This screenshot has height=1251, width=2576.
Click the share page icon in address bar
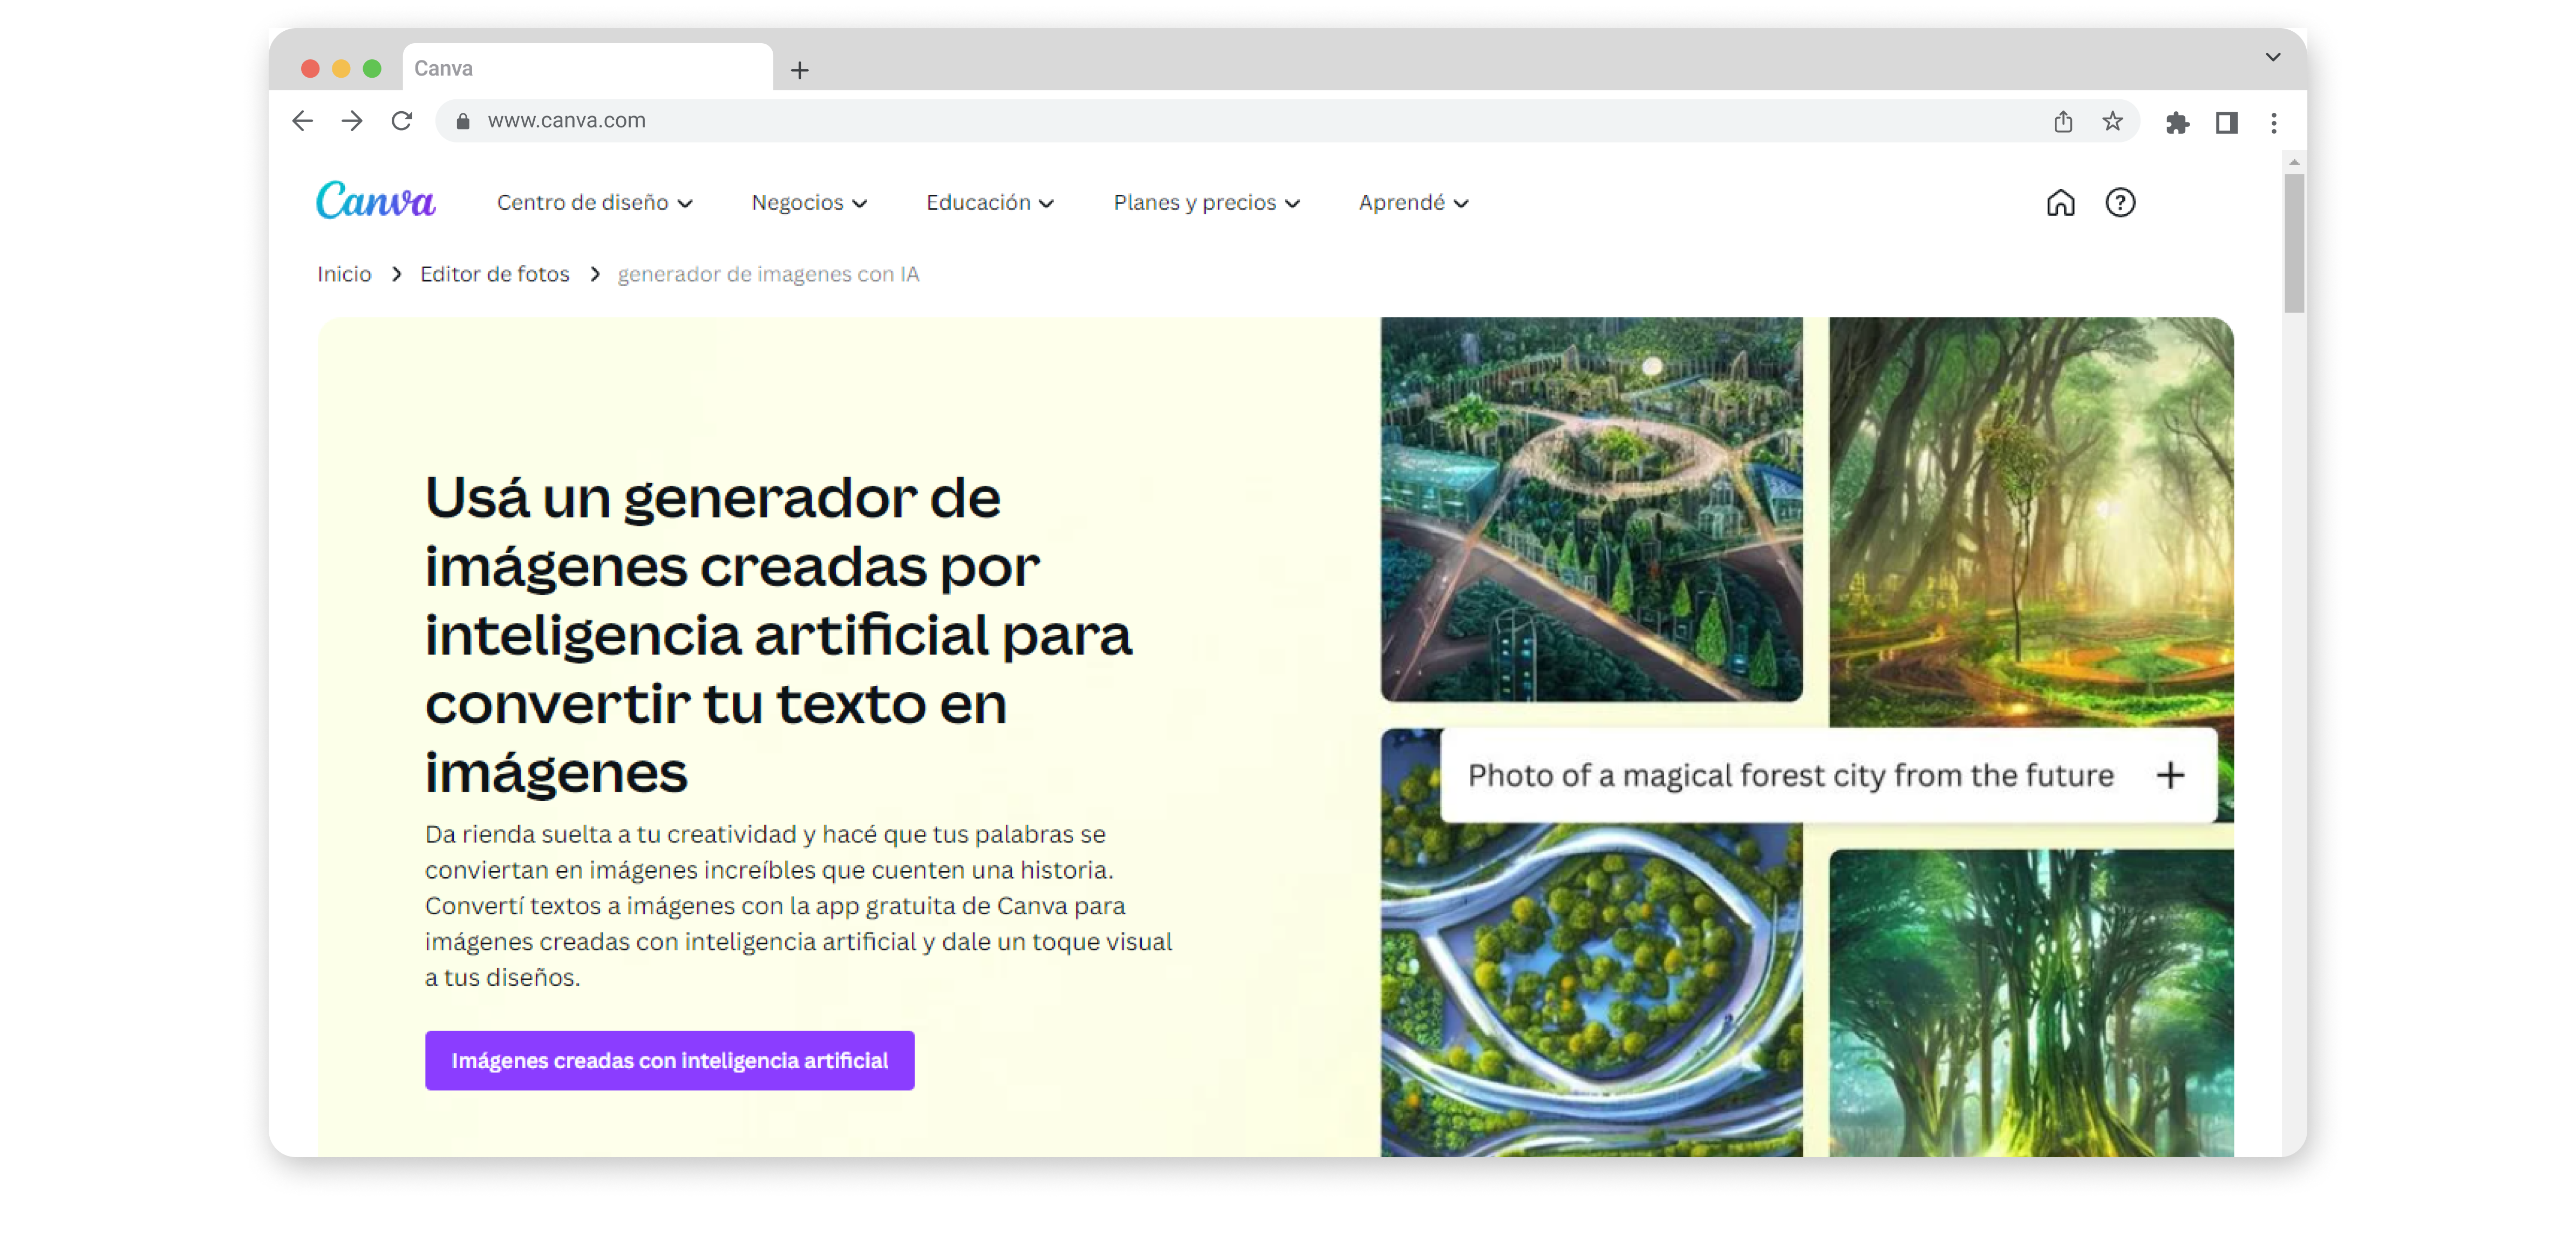click(2062, 122)
